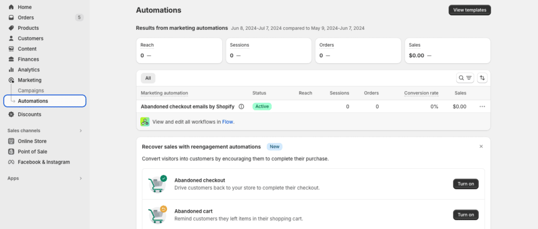Click the Abandoned checkout cart illustration
Image resolution: width=538 pixels, height=229 pixels.
coord(158,184)
